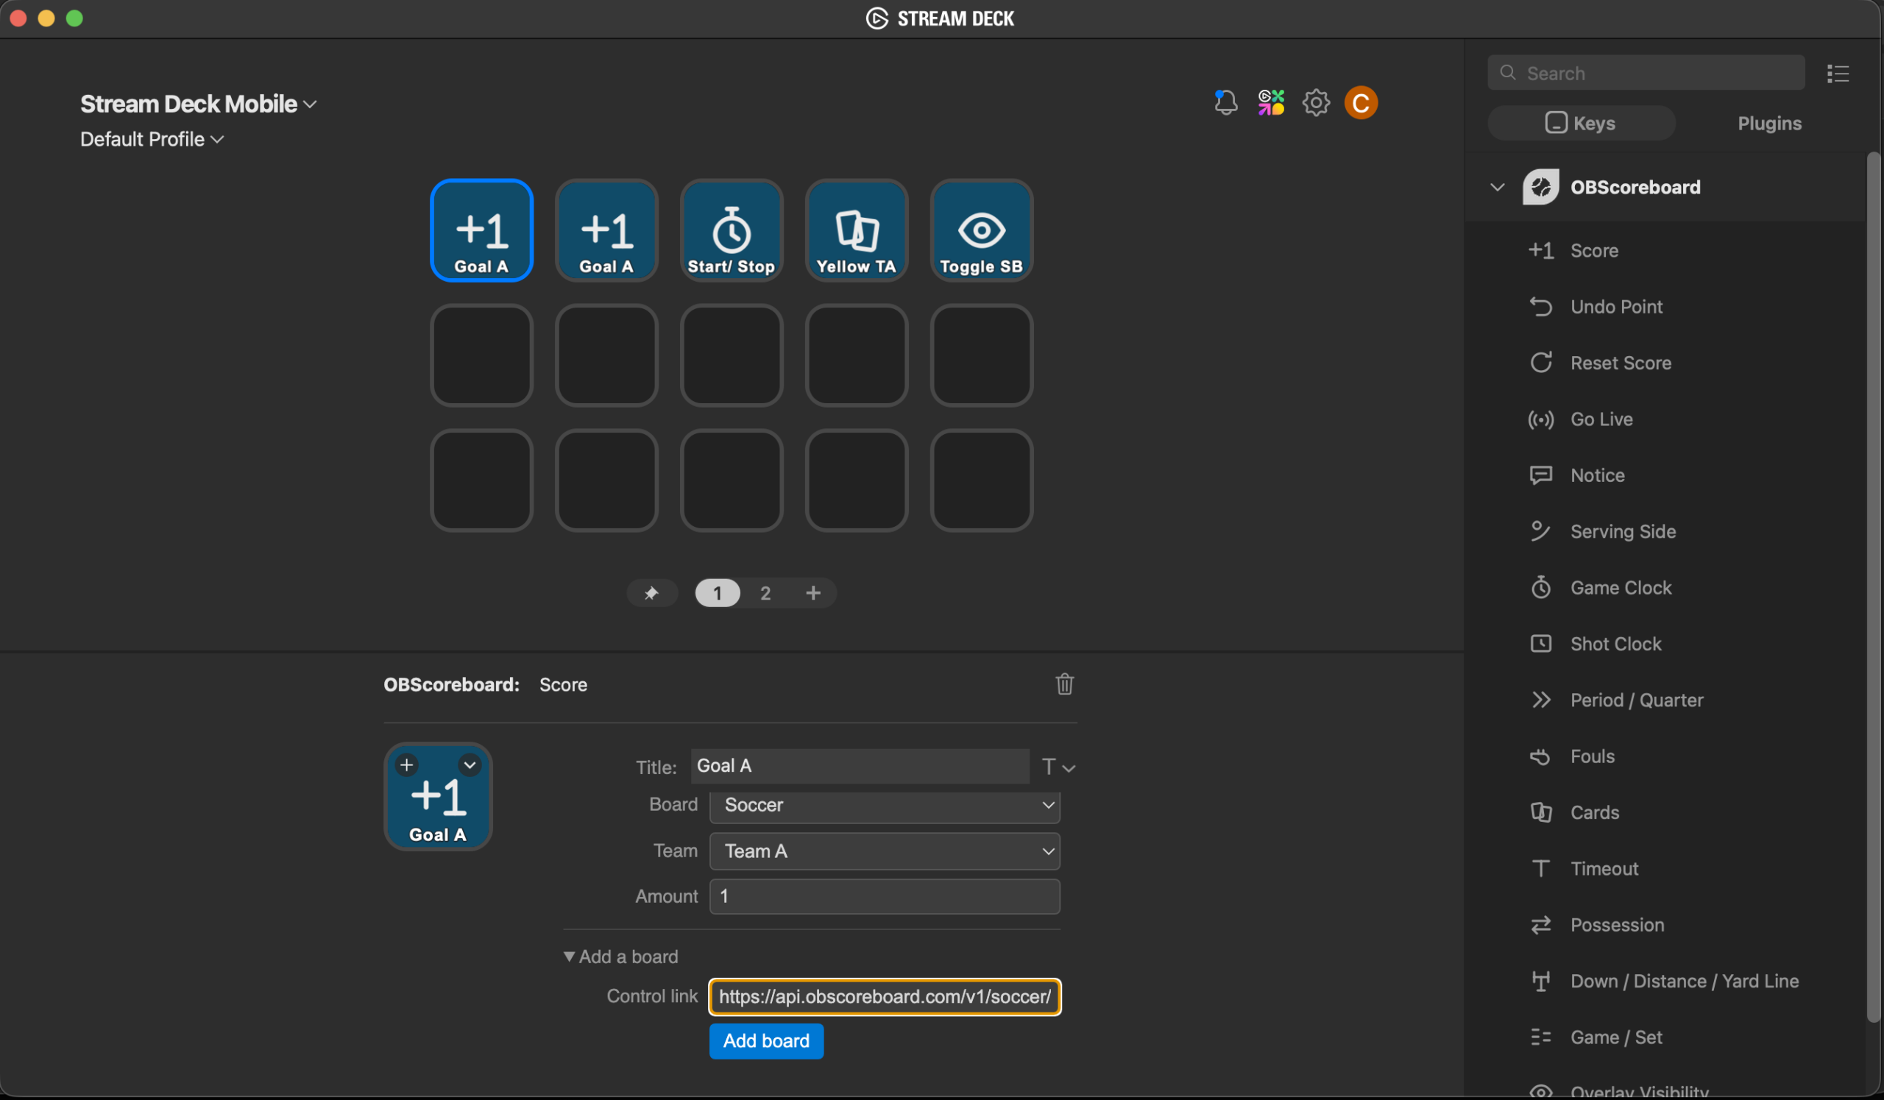
Task: Add icon state via plus on key preview
Action: point(406,764)
